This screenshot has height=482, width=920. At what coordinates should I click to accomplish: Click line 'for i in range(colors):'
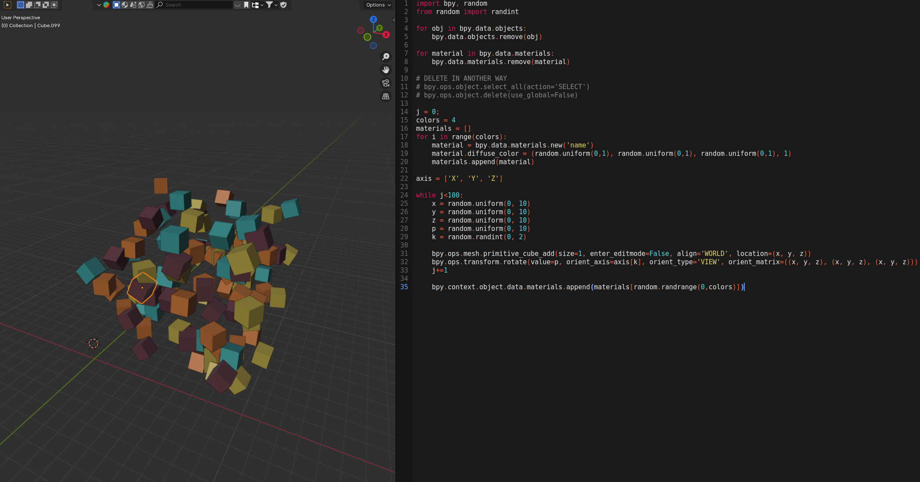coord(461,137)
